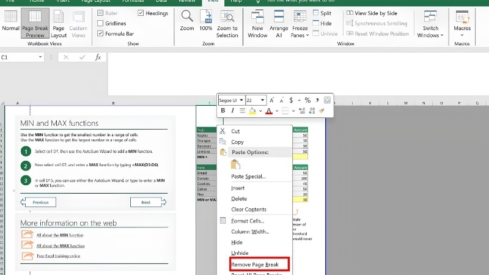Decrease decimal in mini toolbar

tap(312, 111)
